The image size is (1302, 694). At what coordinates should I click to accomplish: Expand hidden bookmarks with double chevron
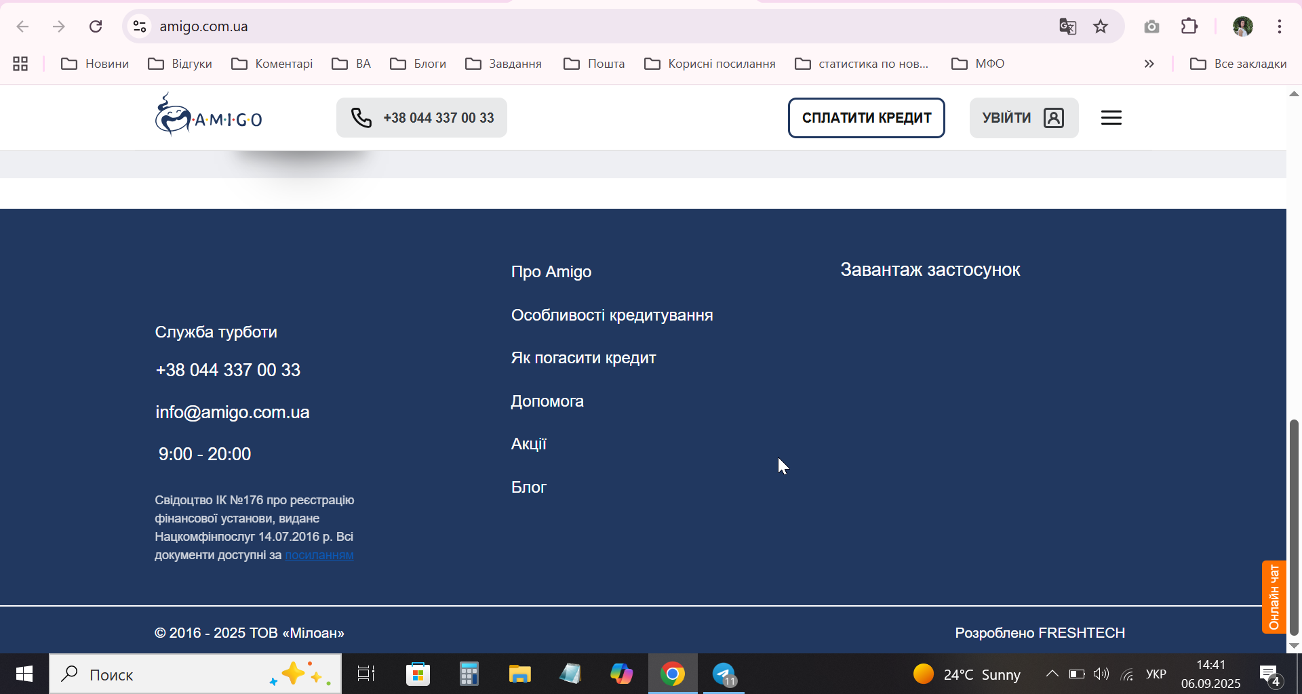tap(1149, 64)
